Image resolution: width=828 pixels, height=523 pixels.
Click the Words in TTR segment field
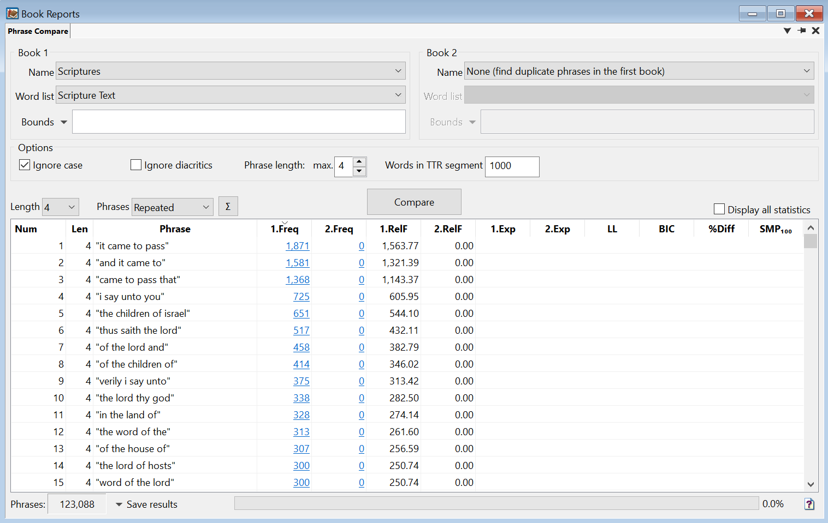[x=511, y=166]
